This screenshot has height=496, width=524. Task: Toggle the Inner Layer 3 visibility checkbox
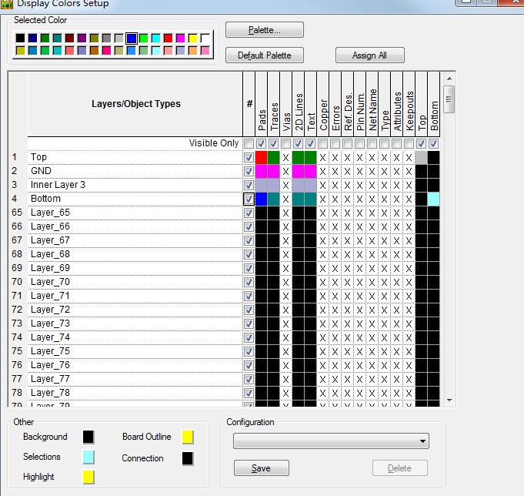pyautogui.click(x=249, y=186)
